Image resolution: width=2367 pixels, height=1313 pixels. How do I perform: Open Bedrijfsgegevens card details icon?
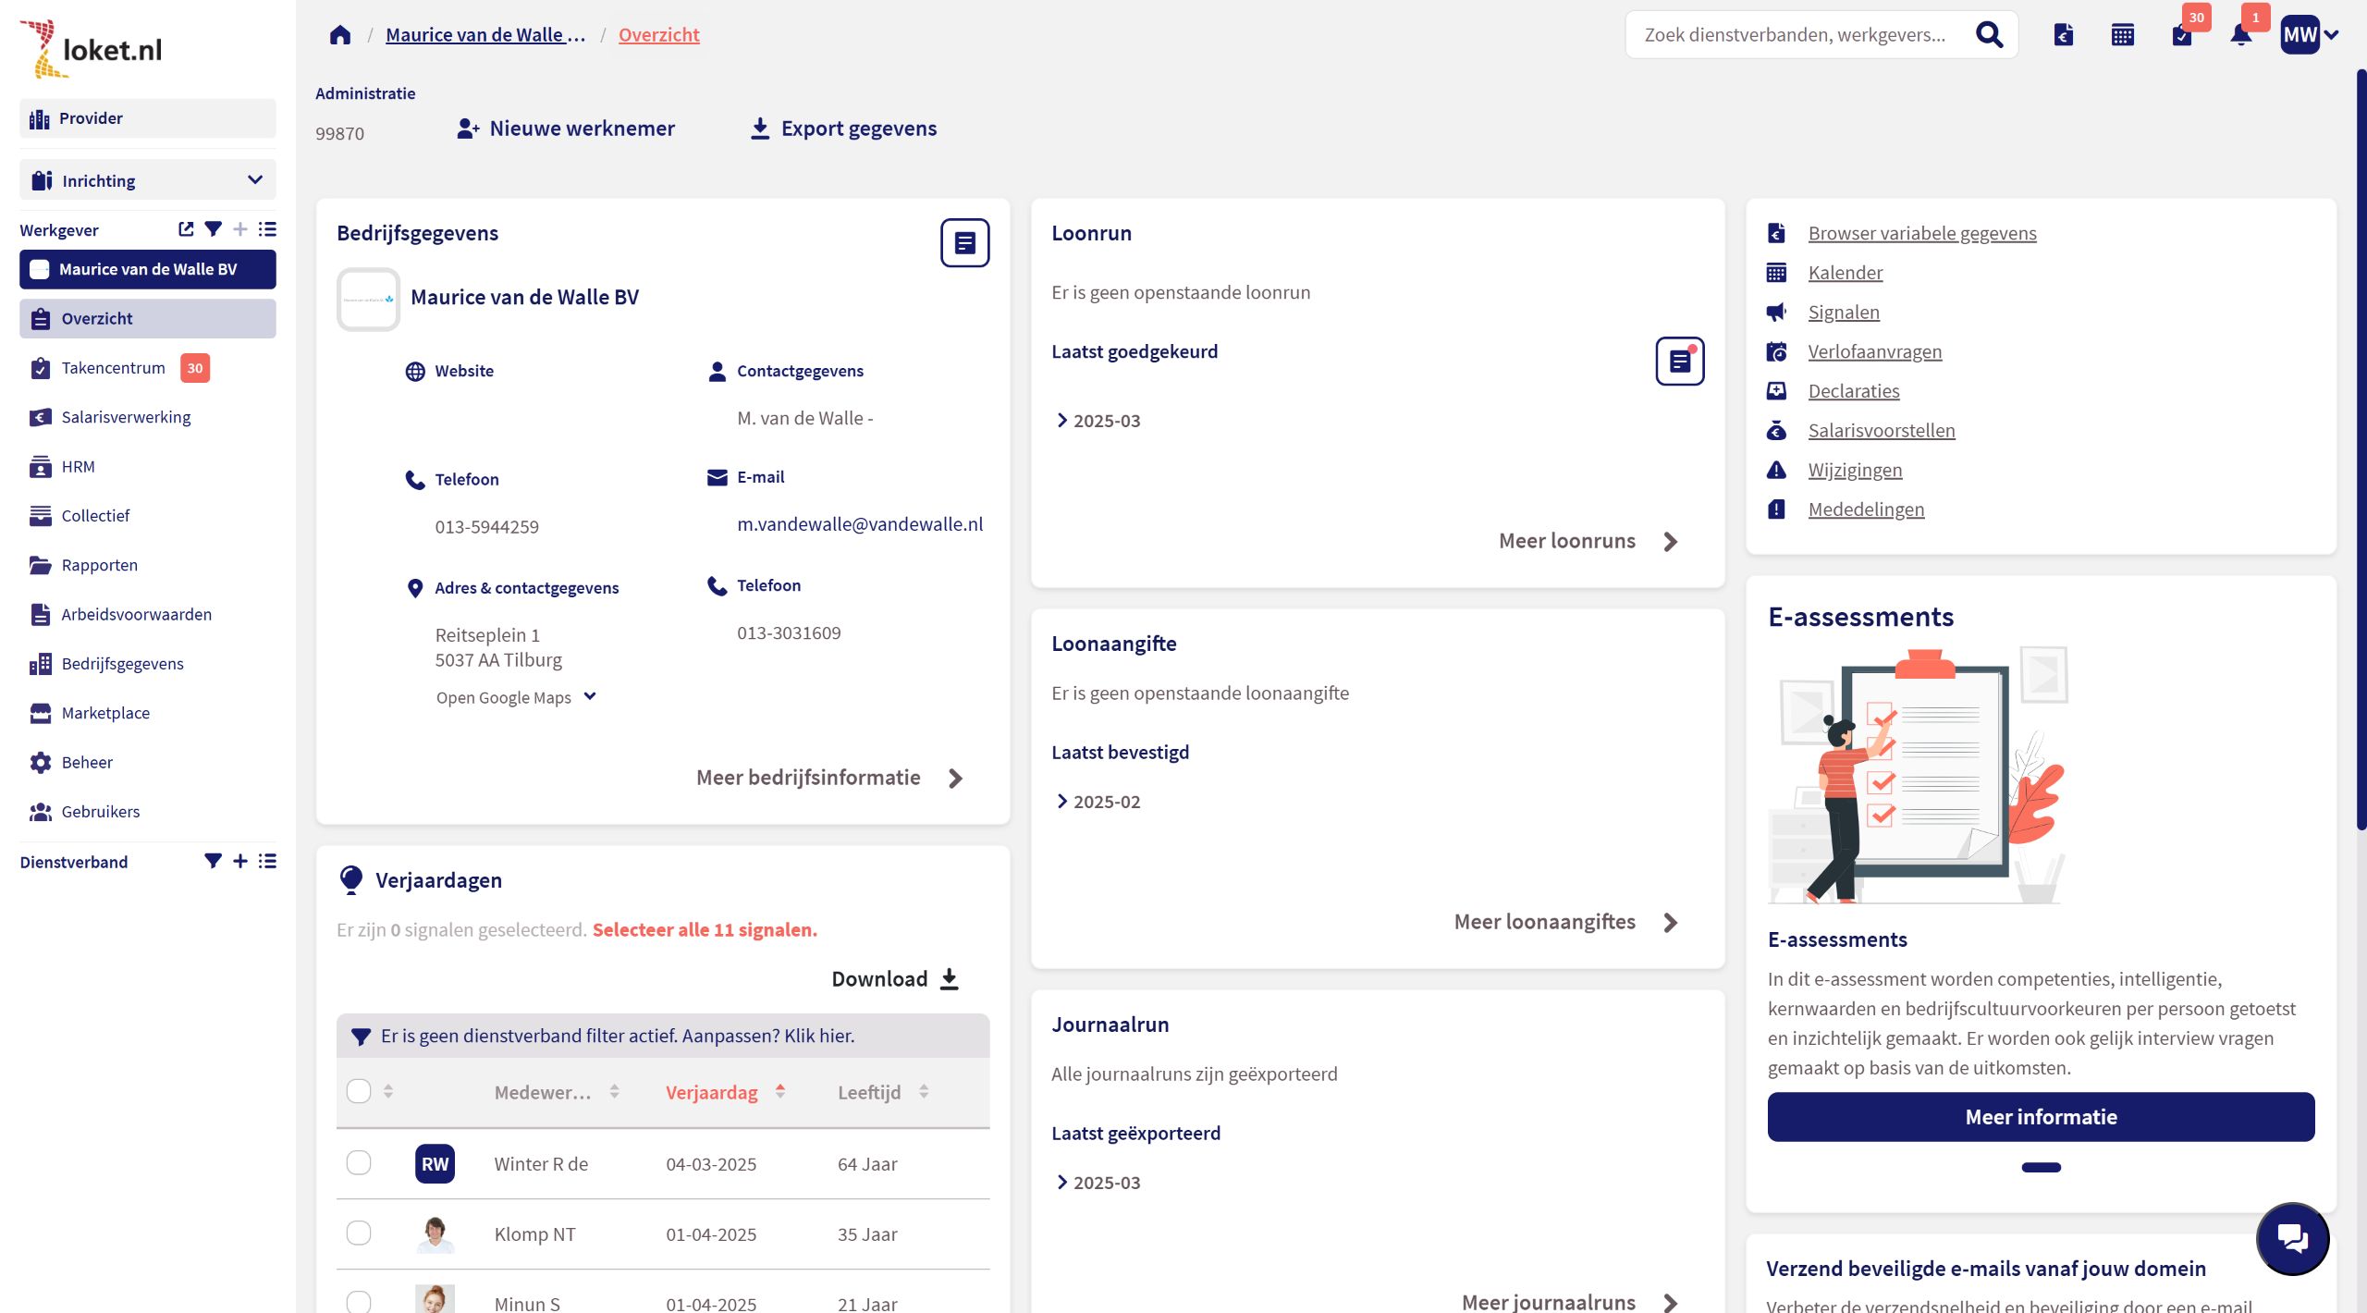[964, 243]
